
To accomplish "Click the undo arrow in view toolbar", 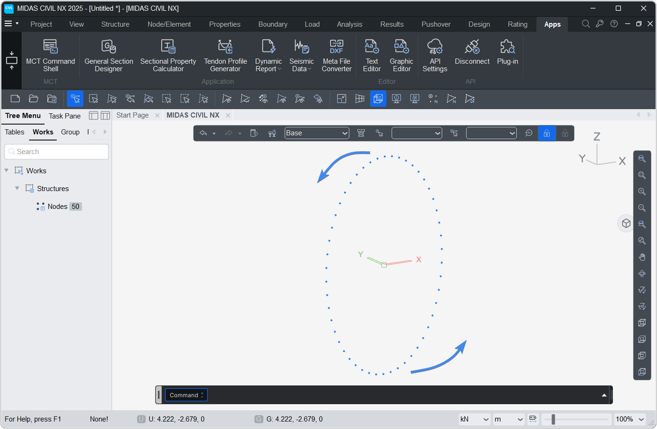I will tap(203, 133).
